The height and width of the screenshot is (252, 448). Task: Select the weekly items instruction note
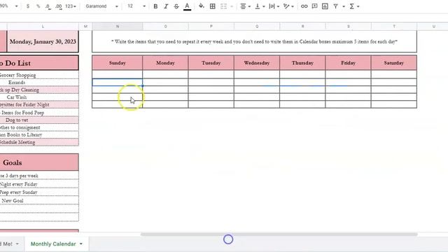(x=254, y=41)
